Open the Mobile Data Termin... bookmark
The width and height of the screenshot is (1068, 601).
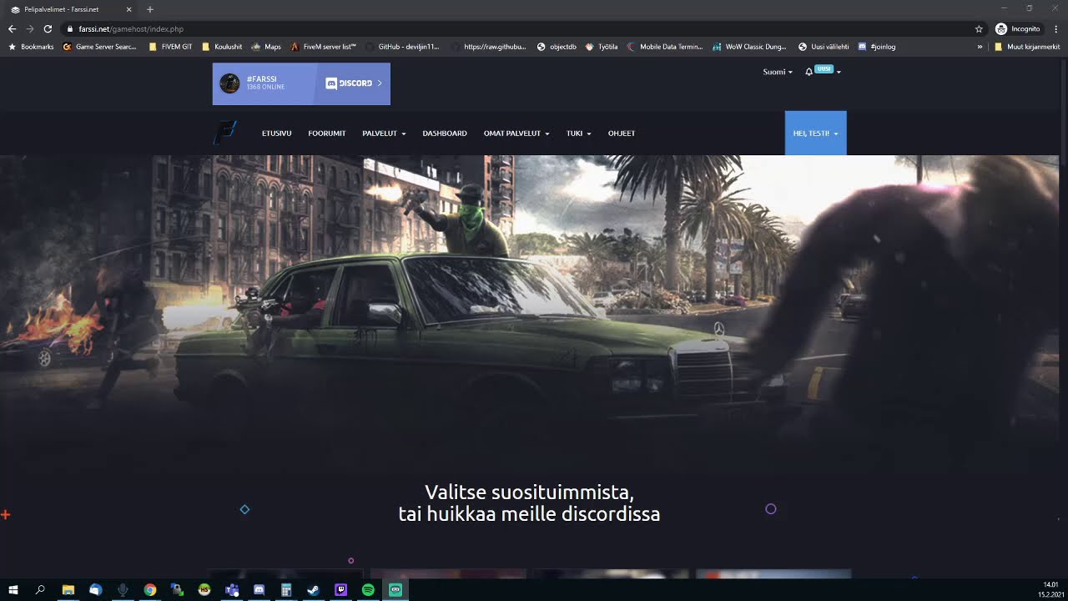click(x=665, y=47)
